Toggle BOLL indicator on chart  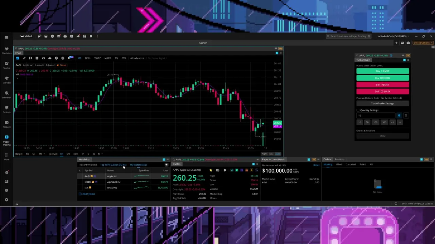88,58
